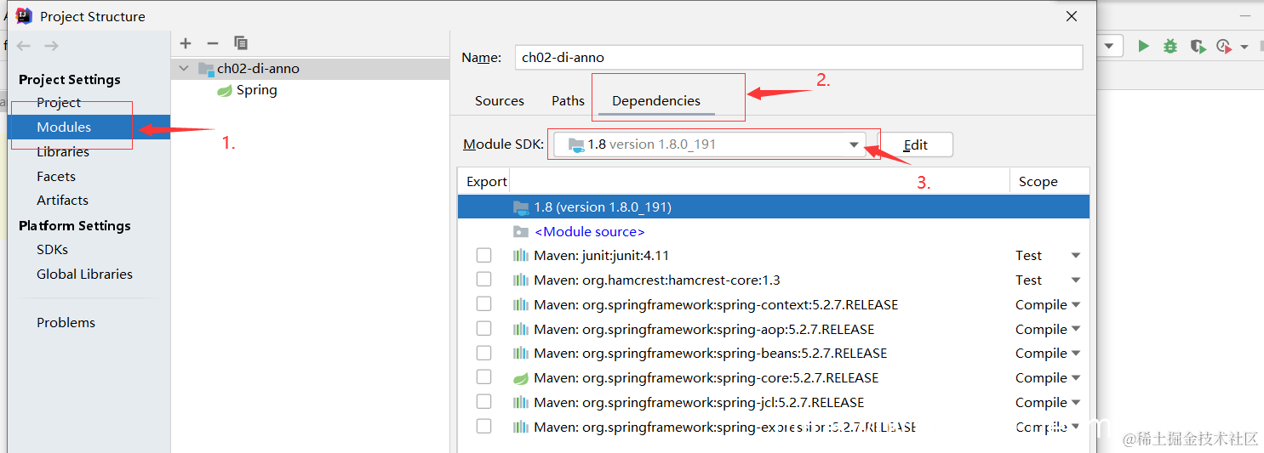The height and width of the screenshot is (453, 1264).
Task: Click library icon for junit:junit:4.11
Action: coord(521,256)
